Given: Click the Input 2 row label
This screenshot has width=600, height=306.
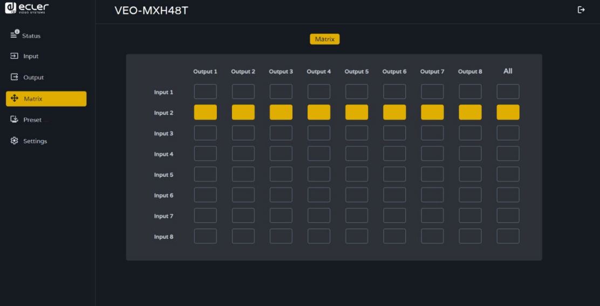Looking at the screenshot, I should (x=163, y=113).
